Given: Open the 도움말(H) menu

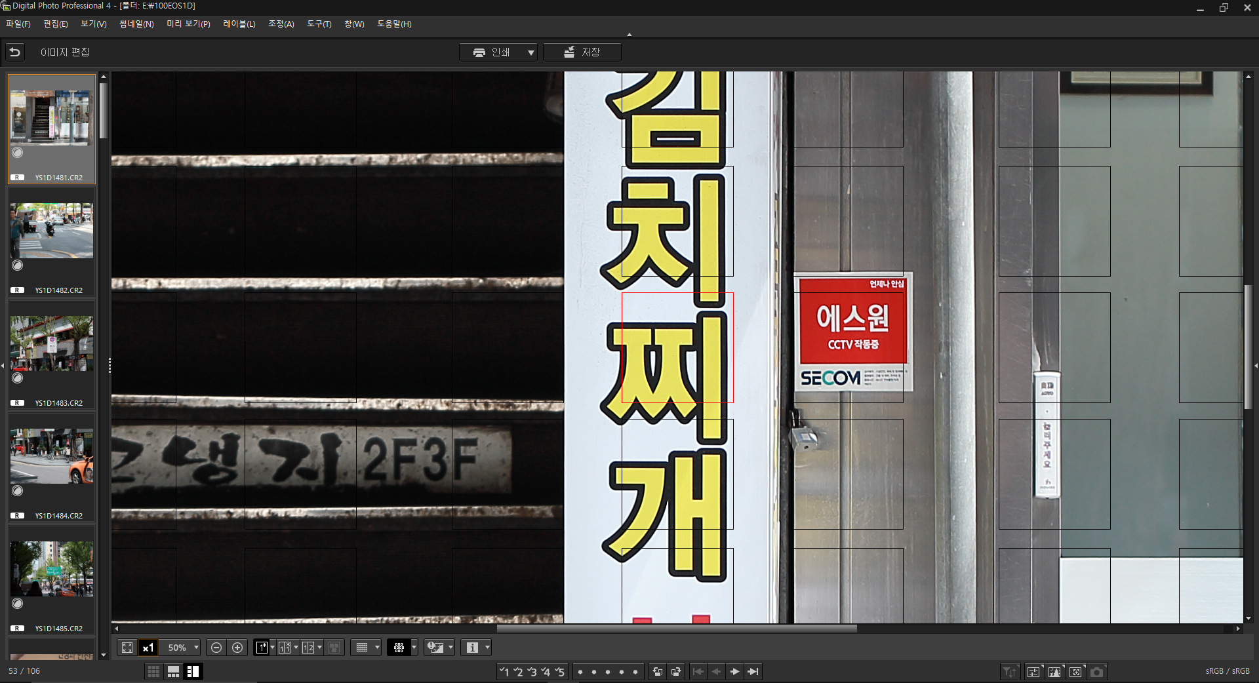Looking at the screenshot, I should pos(394,24).
